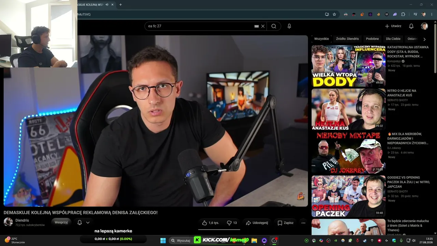Click the Wesprzyj support button
437x246 pixels.
[x=61, y=222]
